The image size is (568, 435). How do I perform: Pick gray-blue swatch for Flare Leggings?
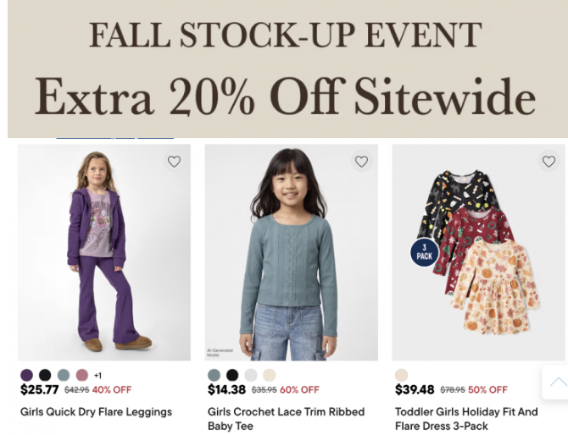coord(64,375)
